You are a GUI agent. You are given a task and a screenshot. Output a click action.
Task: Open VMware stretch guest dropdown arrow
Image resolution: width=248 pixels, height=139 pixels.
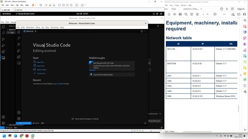tap(85, 5)
